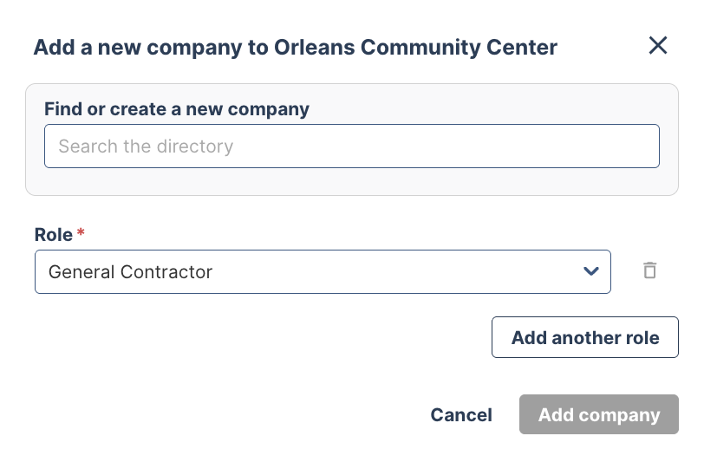Click the Find or create a new company label
The image size is (704, 475).
coord(177,109)
